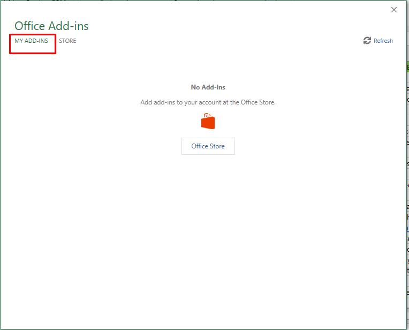This screenshot has width=409, height=330.
Task: Click the "No Add-ins" heading text
Action: coord(208,87)
